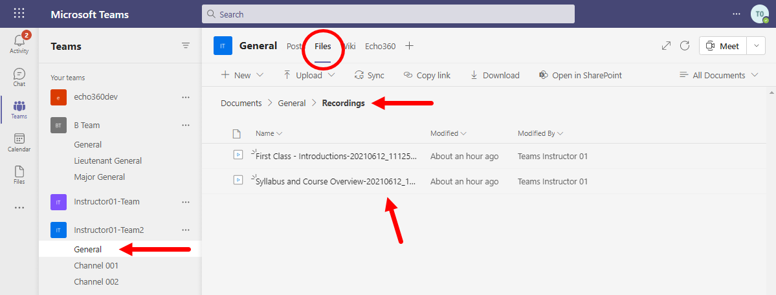Viewport: 776px width, 295px height.
Task: Select Channel 002
Action: coord(96,282)
